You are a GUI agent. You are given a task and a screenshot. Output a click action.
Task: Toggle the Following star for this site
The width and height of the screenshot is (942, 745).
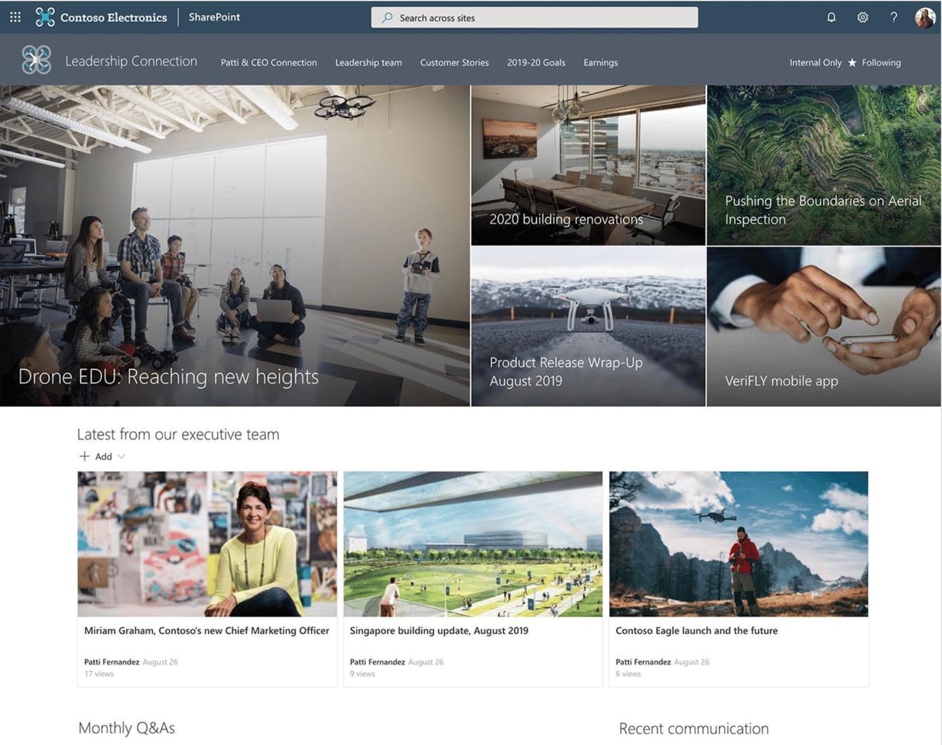pyautogui.click(x=854, y=63)
